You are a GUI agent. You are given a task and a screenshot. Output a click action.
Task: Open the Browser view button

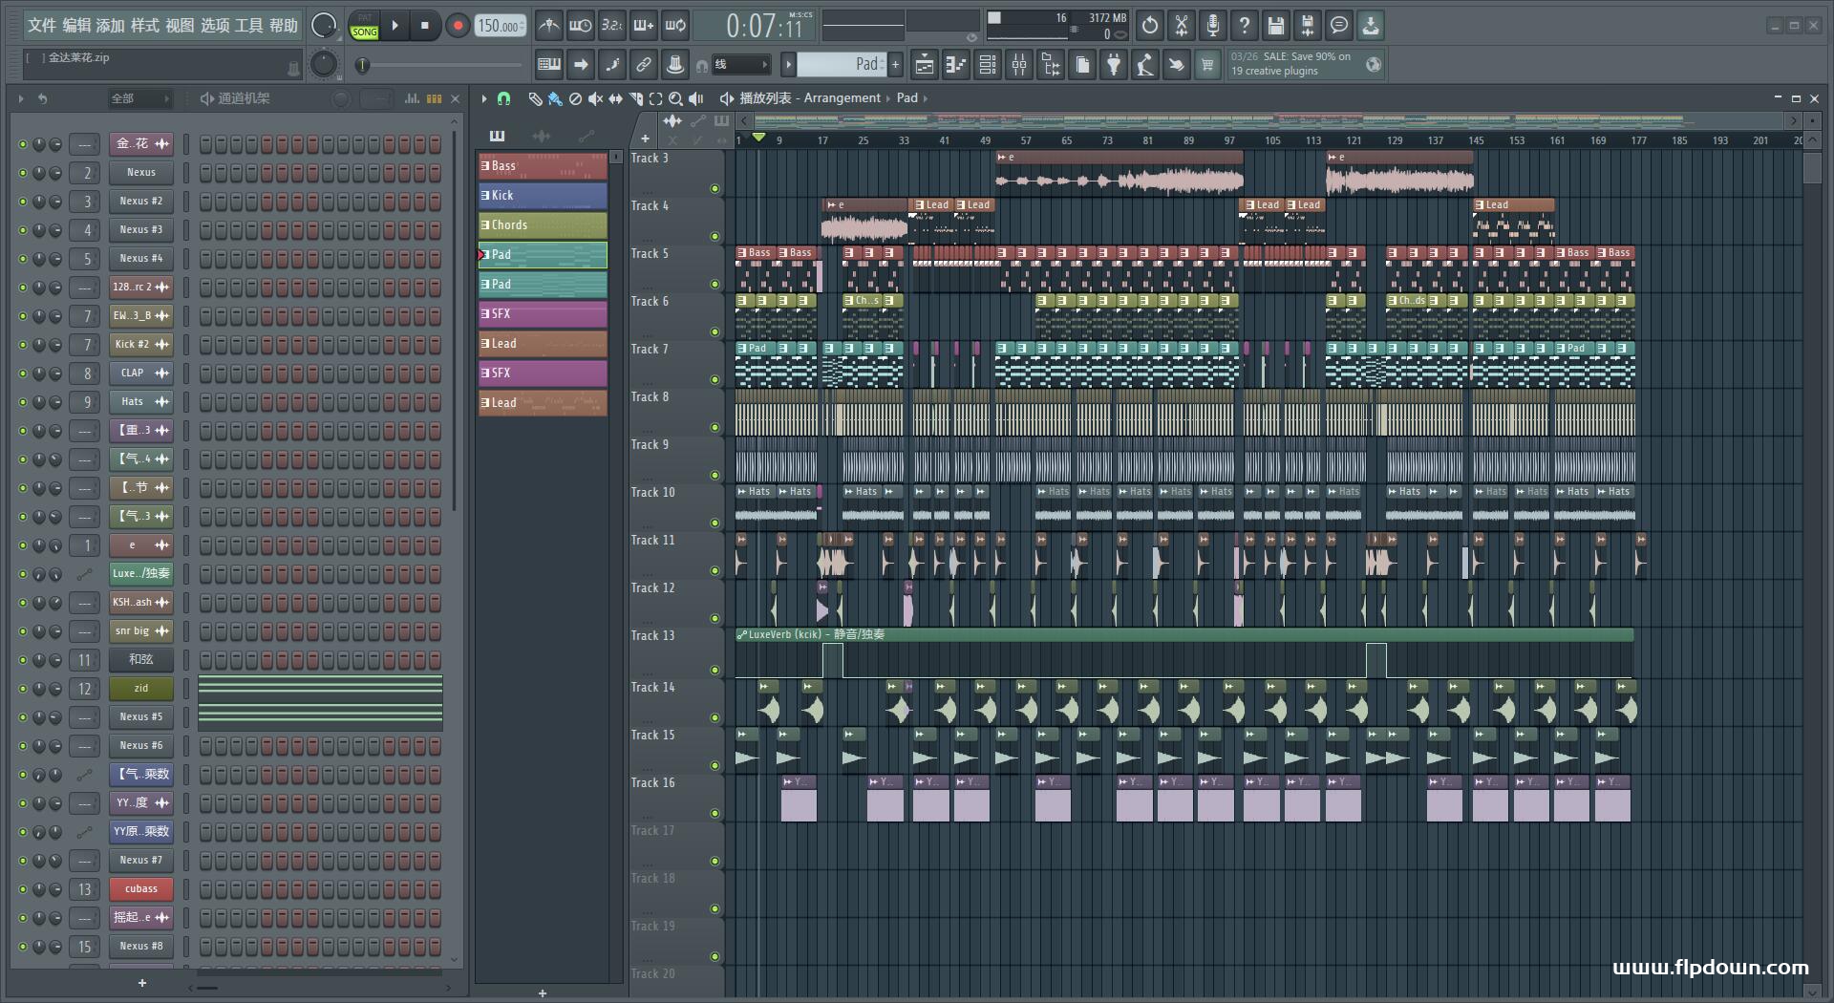[1051, 65]
